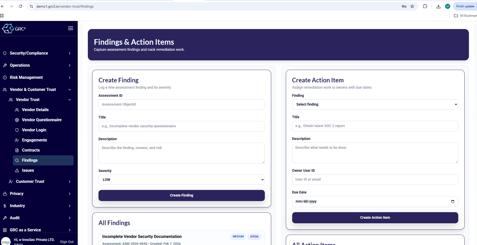Screen dimensions: 477x245
Task: Open the calendar picker in Due Date field
Action: click(x=452, y=201)
